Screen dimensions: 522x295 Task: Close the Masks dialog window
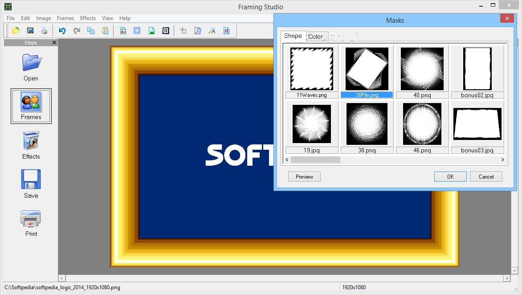tap(507, 18)
